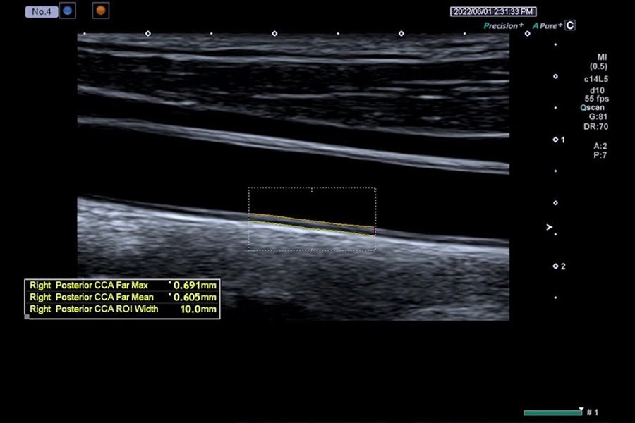
Task: Click the 0.605mm Far Mean value
Action: pos(195,297)
